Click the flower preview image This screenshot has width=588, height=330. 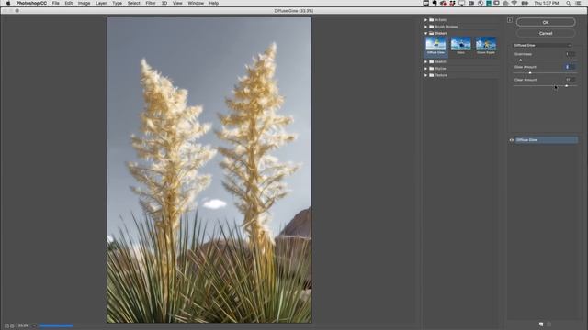pyautogui.click(x=209, y=170)
